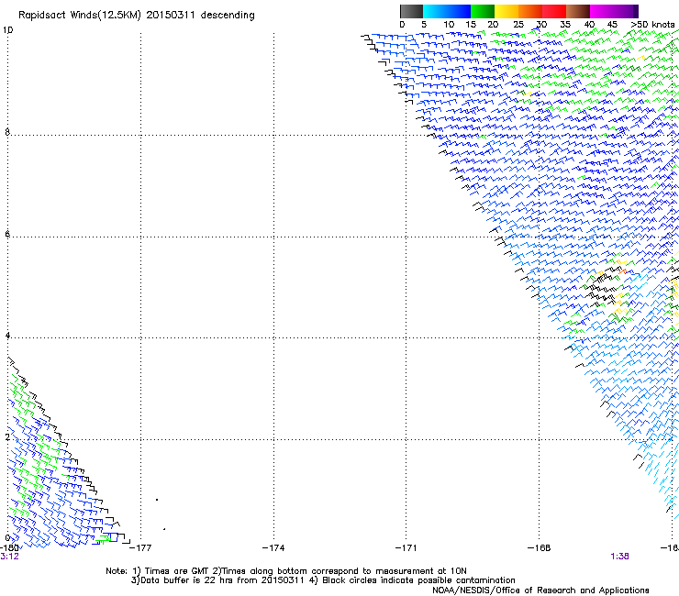
Task: Click the latitude axis label "8"
Action: pos(7,132)
